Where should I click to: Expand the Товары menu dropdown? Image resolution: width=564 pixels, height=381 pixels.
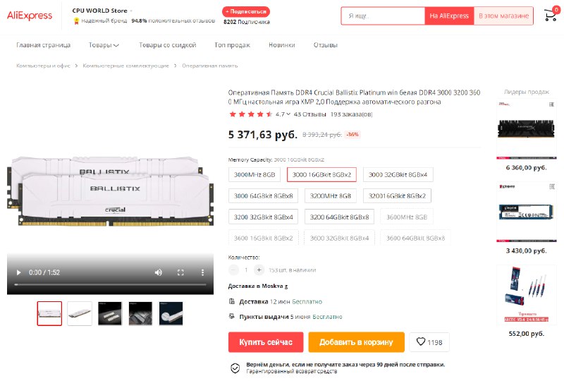pyautogui.click(x=104, y=45)
